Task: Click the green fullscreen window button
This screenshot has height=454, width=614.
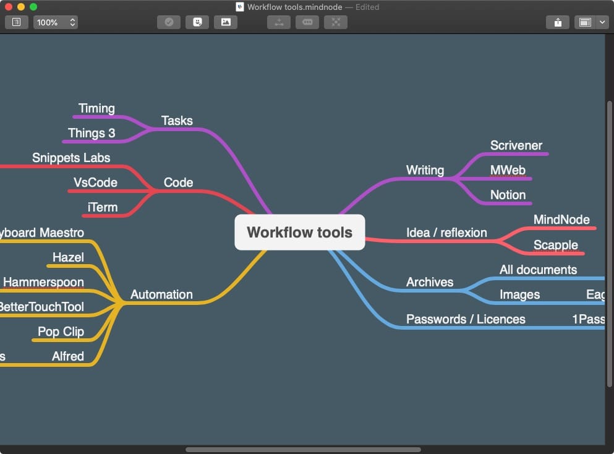Action: pos(33,7)
